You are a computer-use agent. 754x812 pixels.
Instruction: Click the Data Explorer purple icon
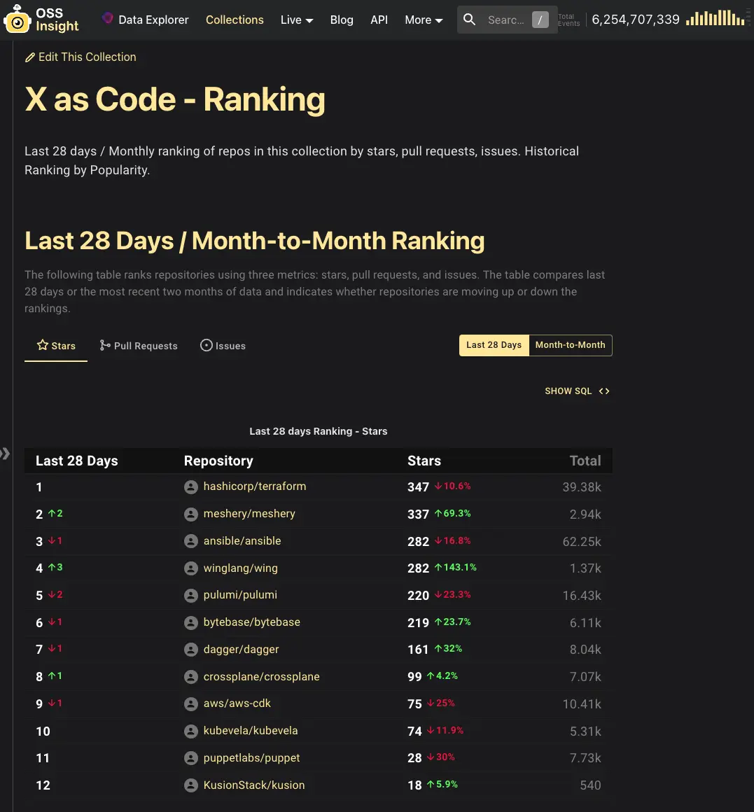point(108,18)
